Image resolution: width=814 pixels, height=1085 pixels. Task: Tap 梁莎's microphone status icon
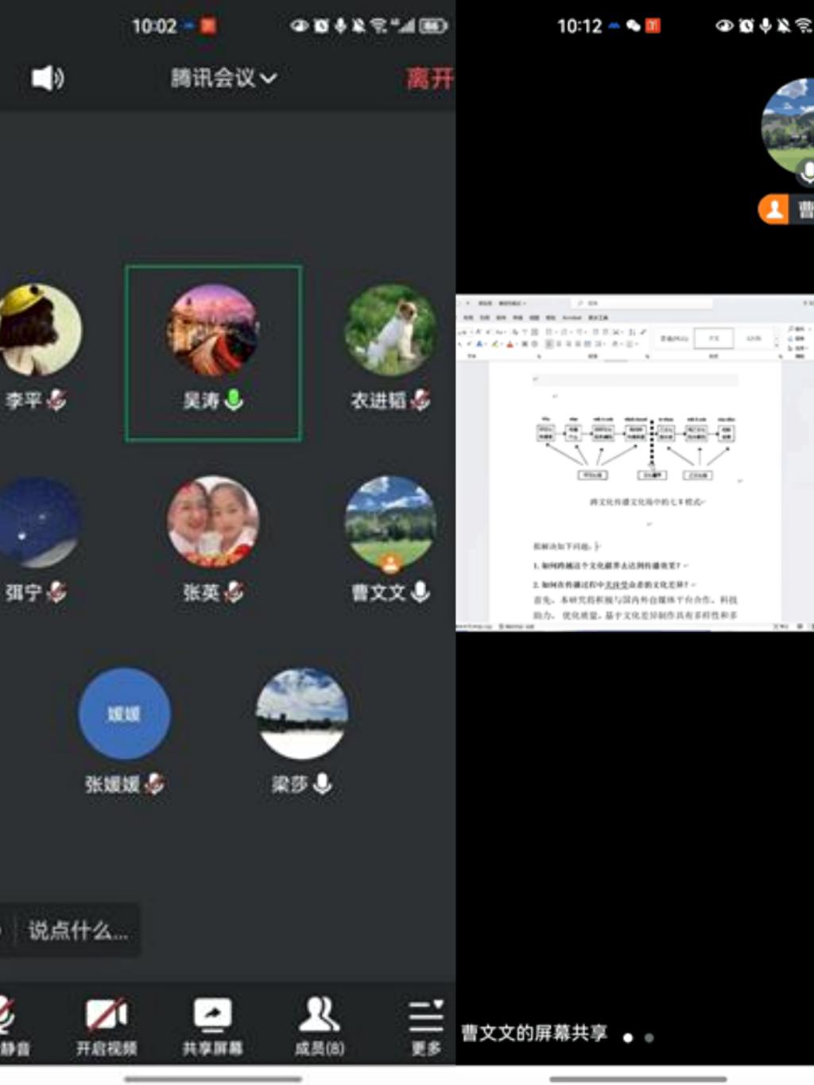click(x=323, y=784)
